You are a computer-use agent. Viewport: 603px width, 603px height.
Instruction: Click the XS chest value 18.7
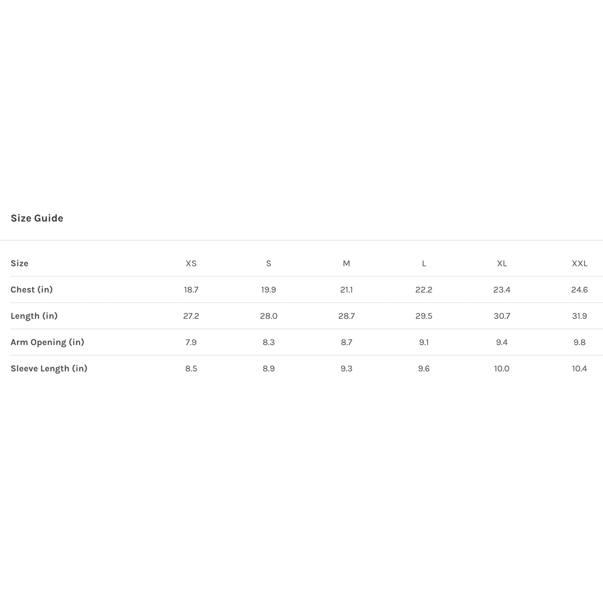(191, 290)
